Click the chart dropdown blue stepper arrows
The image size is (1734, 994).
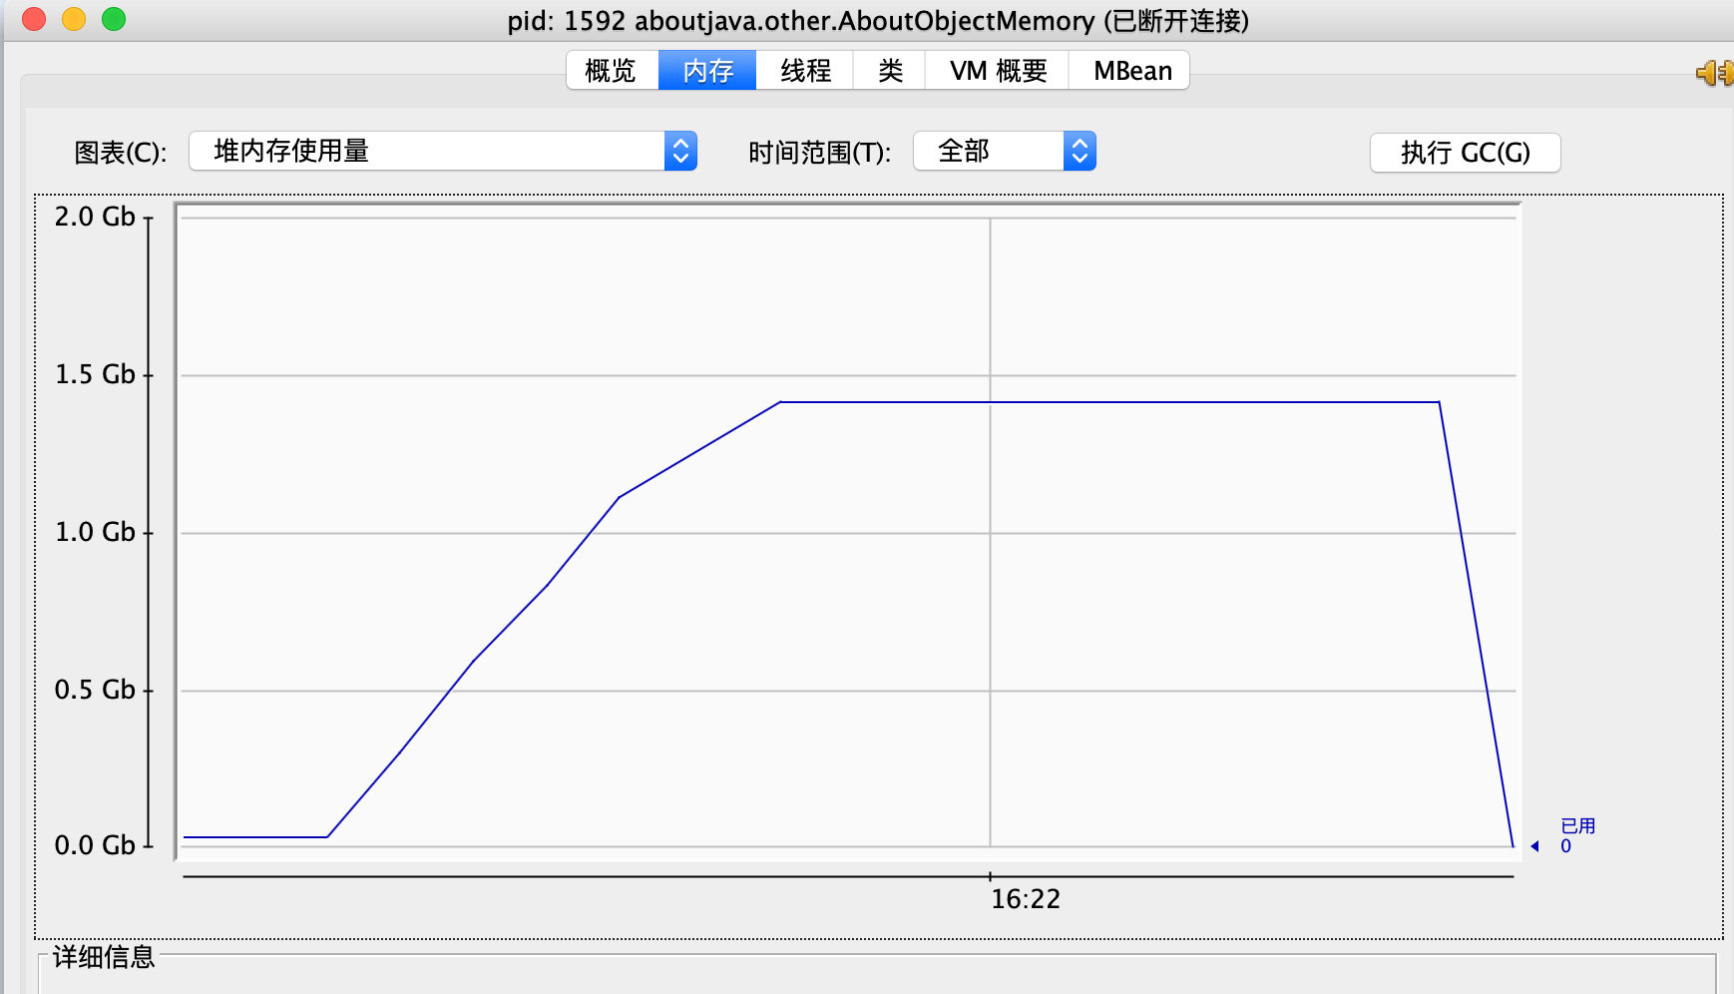pos(680,152)
